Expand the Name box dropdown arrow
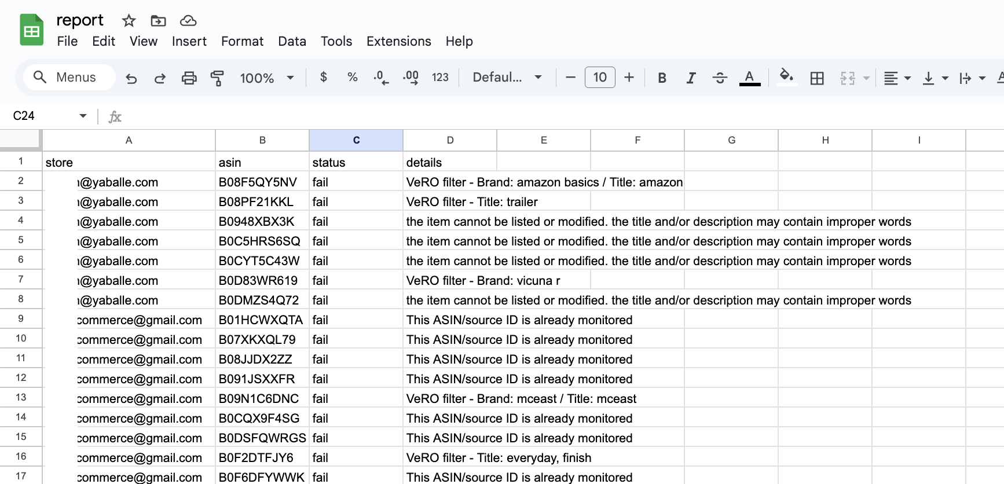Image resolution: width=1004 pixels, height=484 pixels. pos(83,116)
